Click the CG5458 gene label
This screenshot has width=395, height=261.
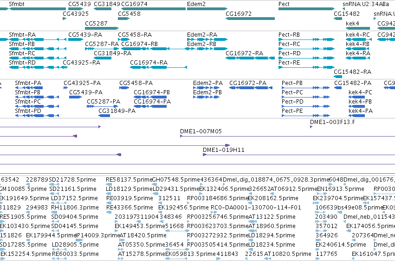(x=129, y=13)
